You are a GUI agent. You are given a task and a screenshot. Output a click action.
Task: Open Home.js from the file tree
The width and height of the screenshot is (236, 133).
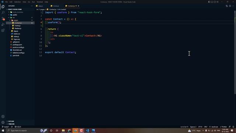pyautogui.click(x=17, y=25)
